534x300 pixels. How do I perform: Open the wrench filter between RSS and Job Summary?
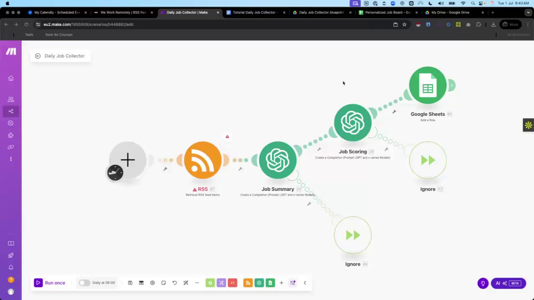click(240, 169)
